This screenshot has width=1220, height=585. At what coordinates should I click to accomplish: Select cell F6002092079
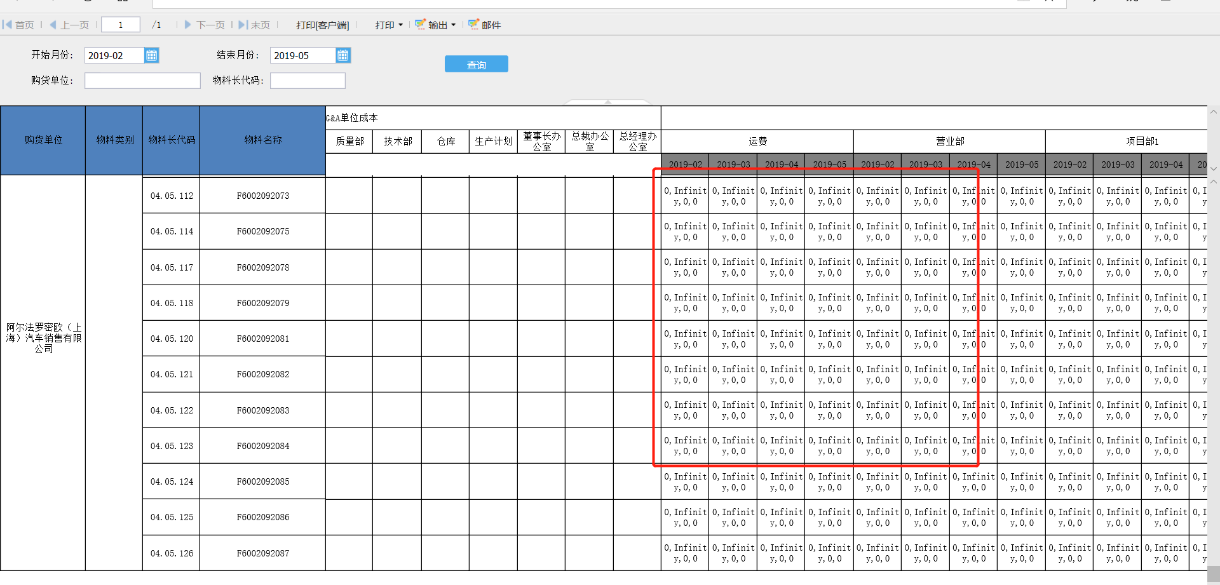(262, 303)
